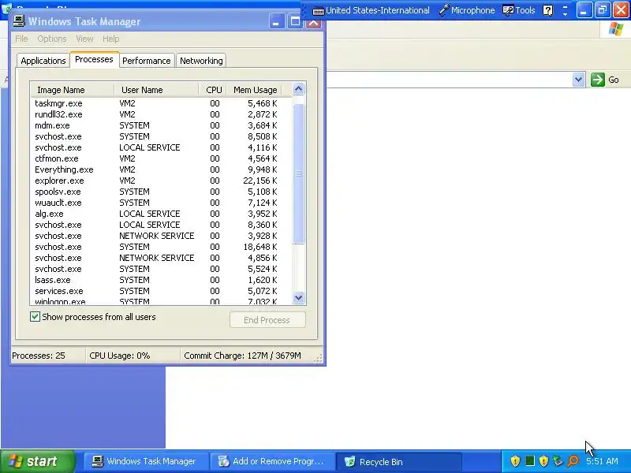The image size is (631, 473).
Task: Select svchost.exe using 4,116 K memory
Action: point(161,147)
